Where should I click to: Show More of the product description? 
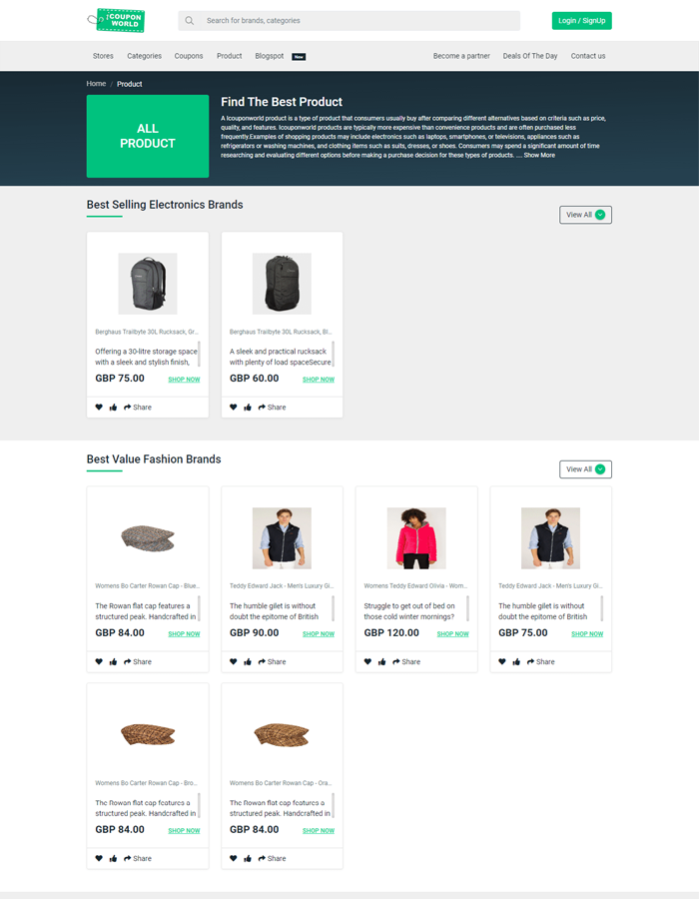coord(539,156)
